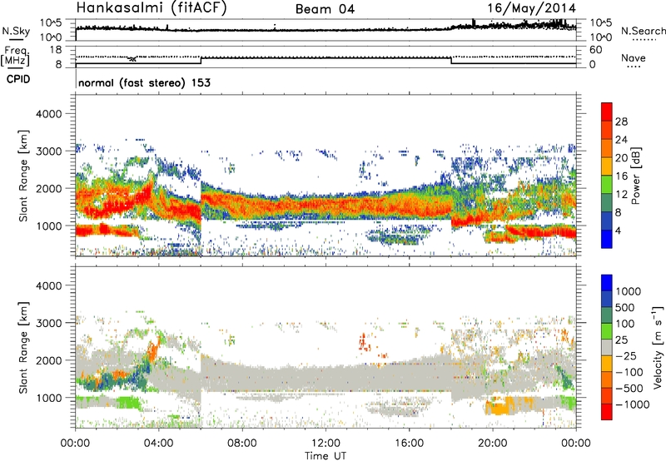Click the "N.Search" legend label
Screen dimensions: 666x461
(x=644, y=31)
